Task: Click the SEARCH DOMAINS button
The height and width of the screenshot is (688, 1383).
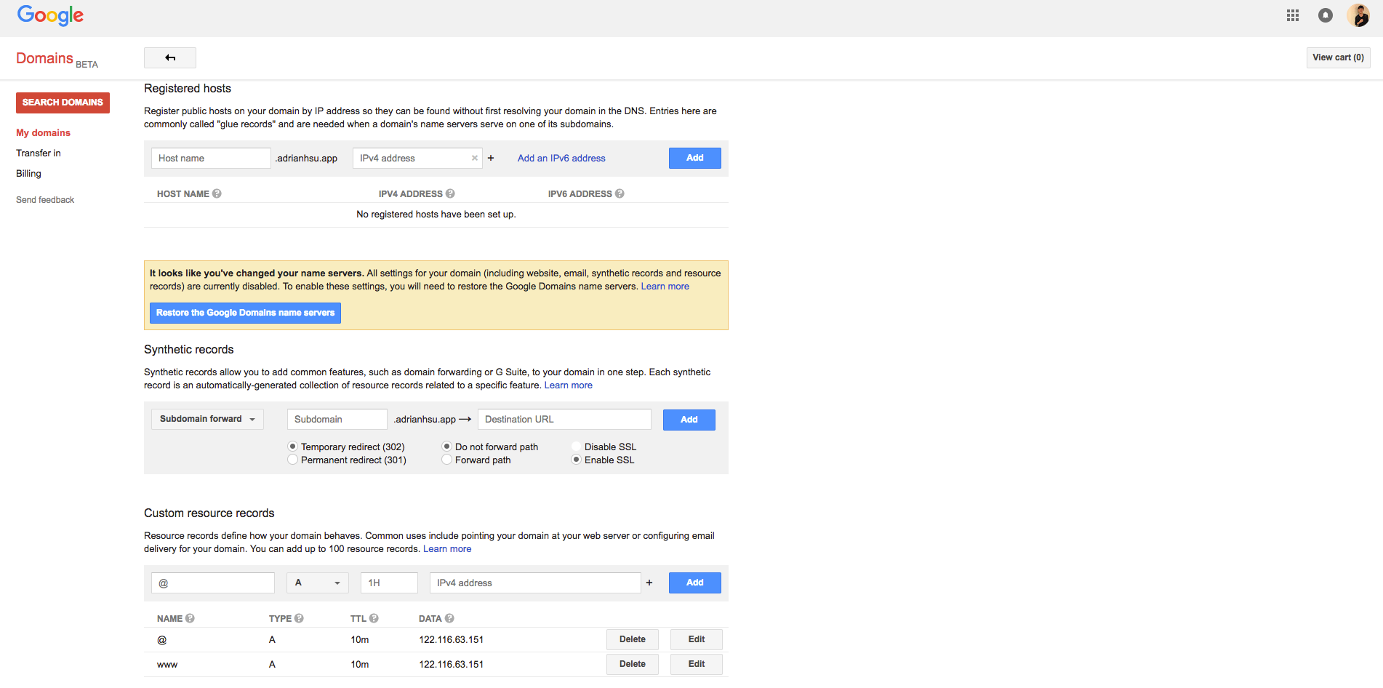Action: [63, 103]
